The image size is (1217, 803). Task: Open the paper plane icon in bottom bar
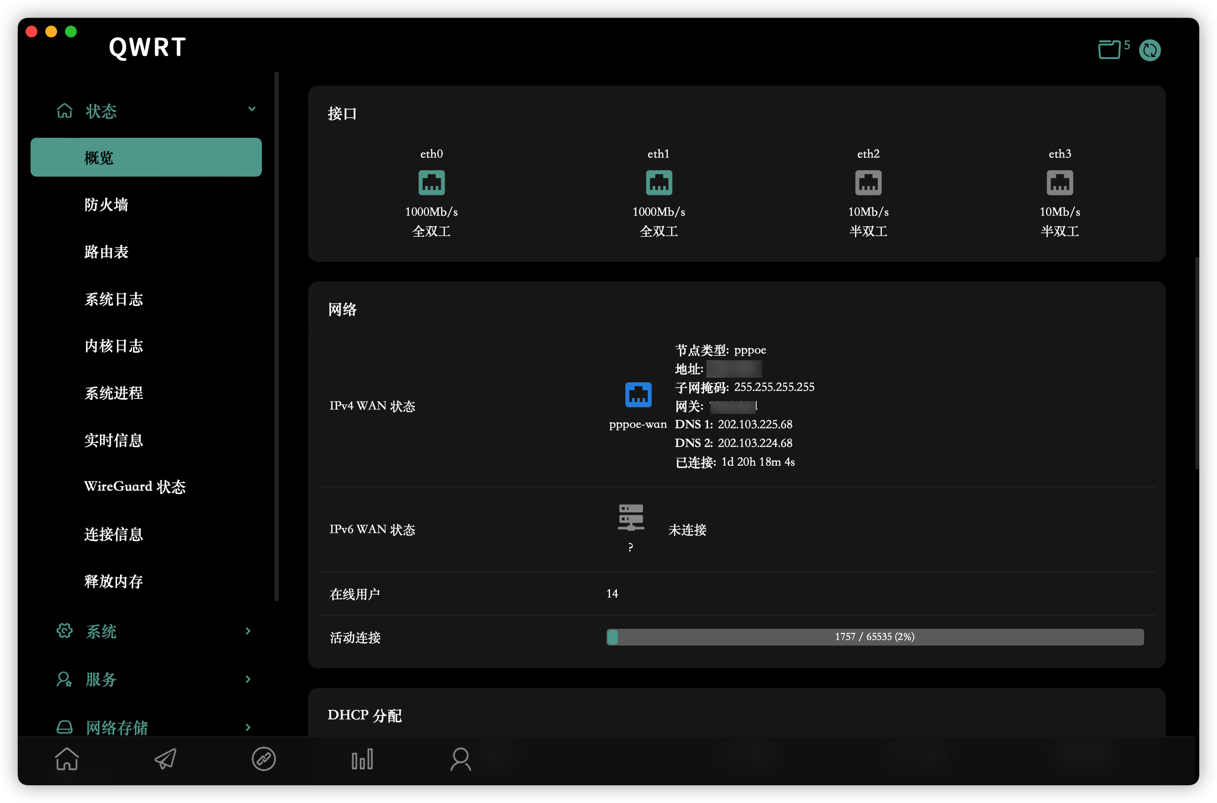click(165, 759)
